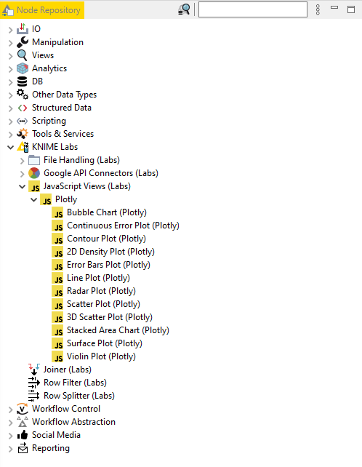Image resolution: width=362 pixels, height=467 pixels.
Task: Select Violin Plot (Plotly) node
Action: click(x=101, y=356)
